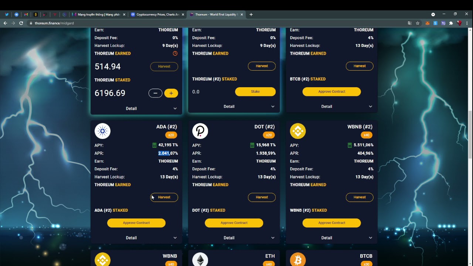Open WBNB (#2) APY calculator icon
The width and height of the screenshot is (473, 266).
[350, 145]
